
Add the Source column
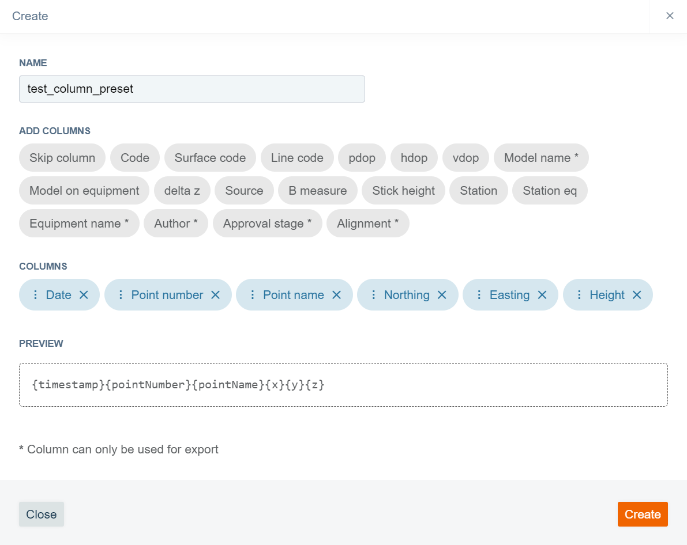click(x=244, y=191)
